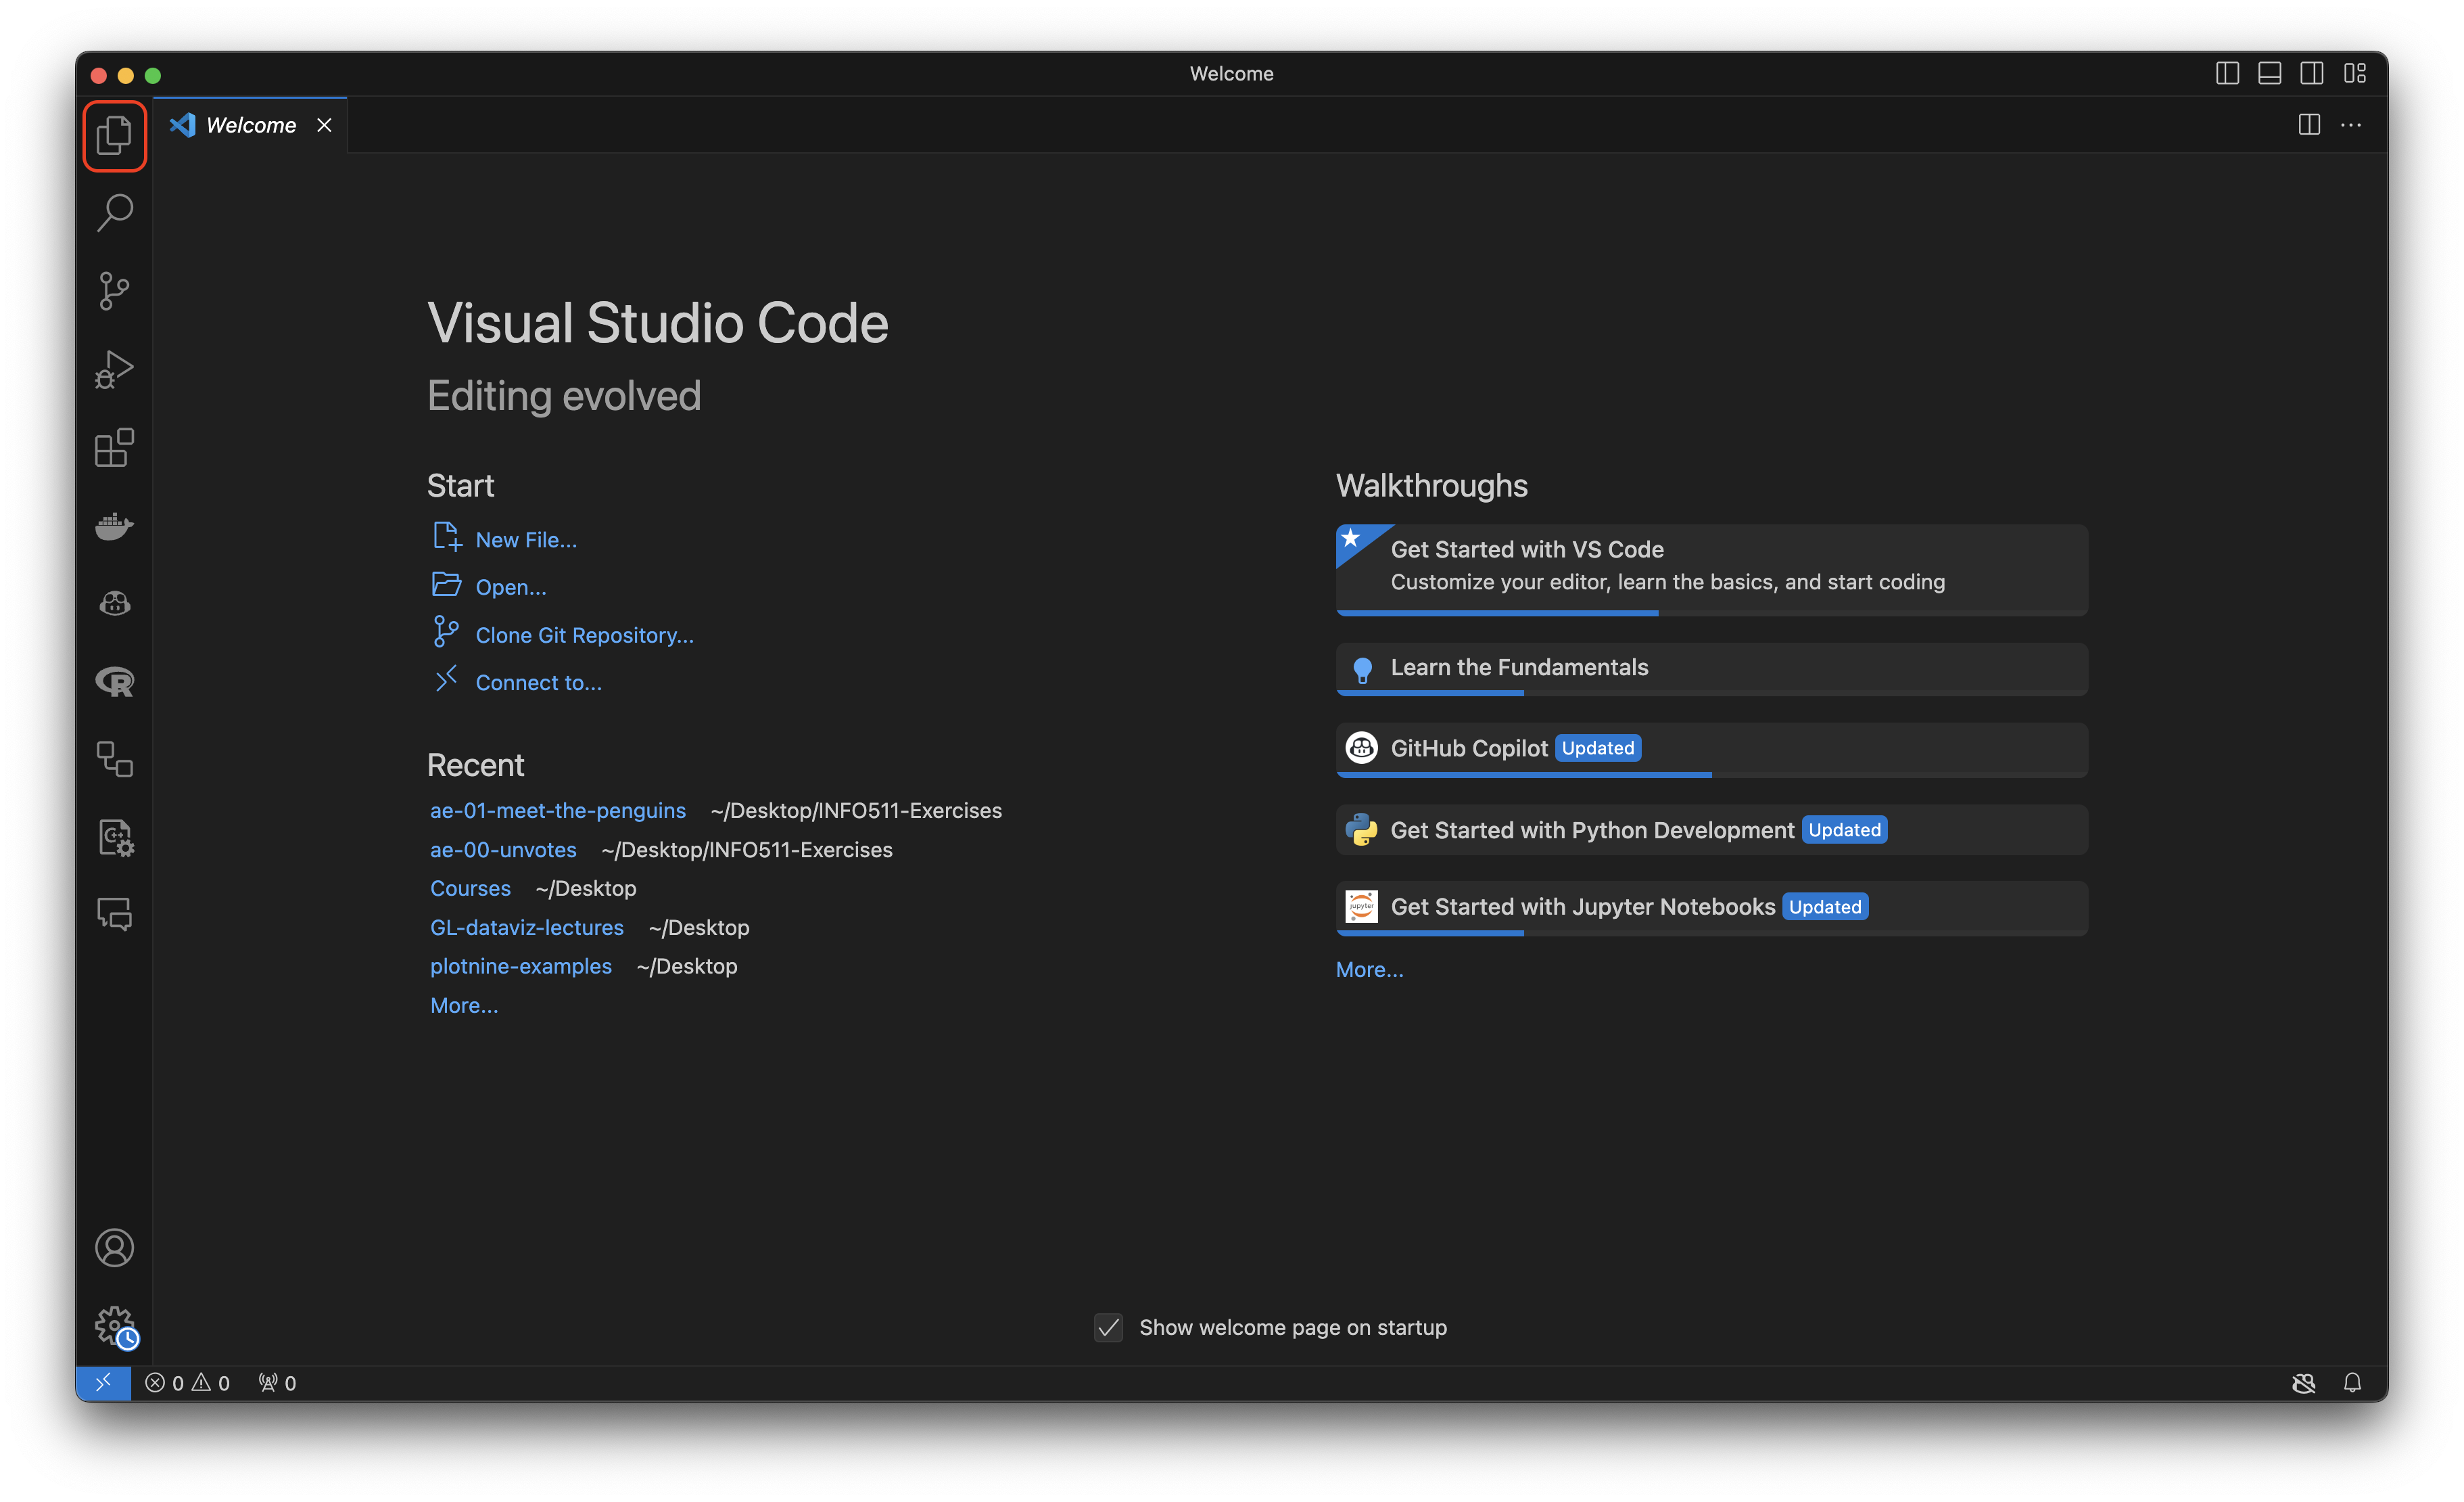Screen dimensions: 2464x1502
Task: Start the Get Started with VS Code walkthrough
Action: pos(1710,566)
